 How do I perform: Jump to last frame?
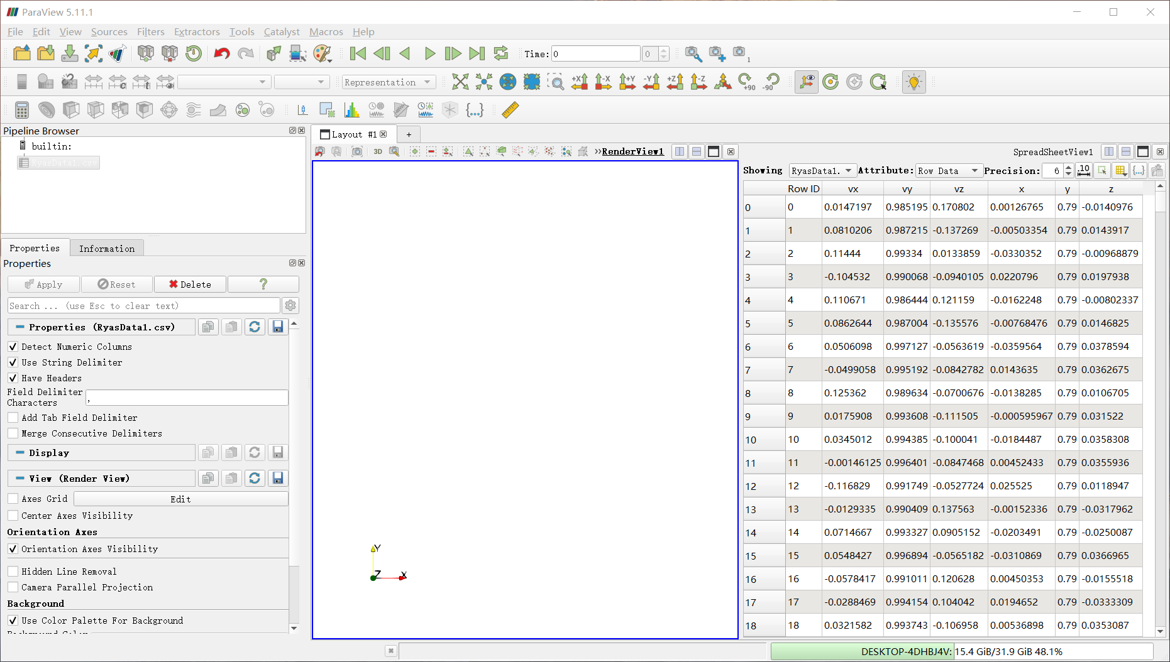[x=477, y=53]
